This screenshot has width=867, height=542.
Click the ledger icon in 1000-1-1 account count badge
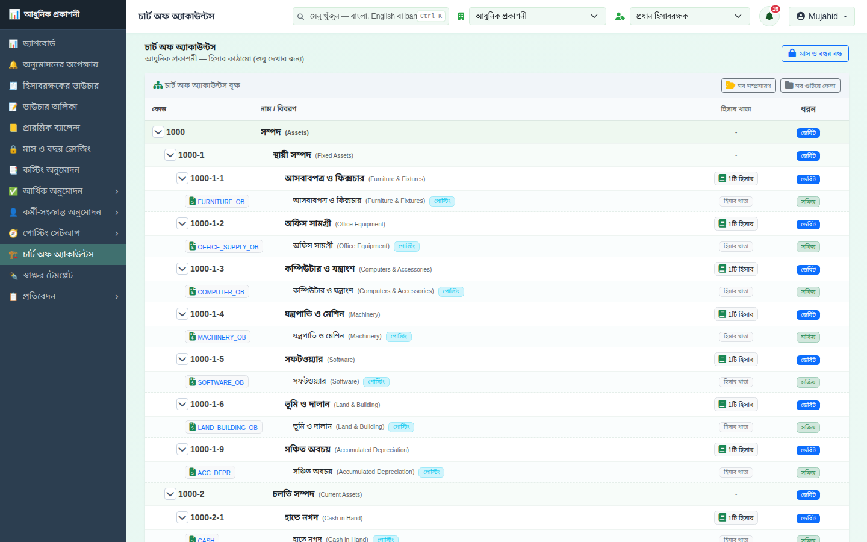(x=722, y=178)
